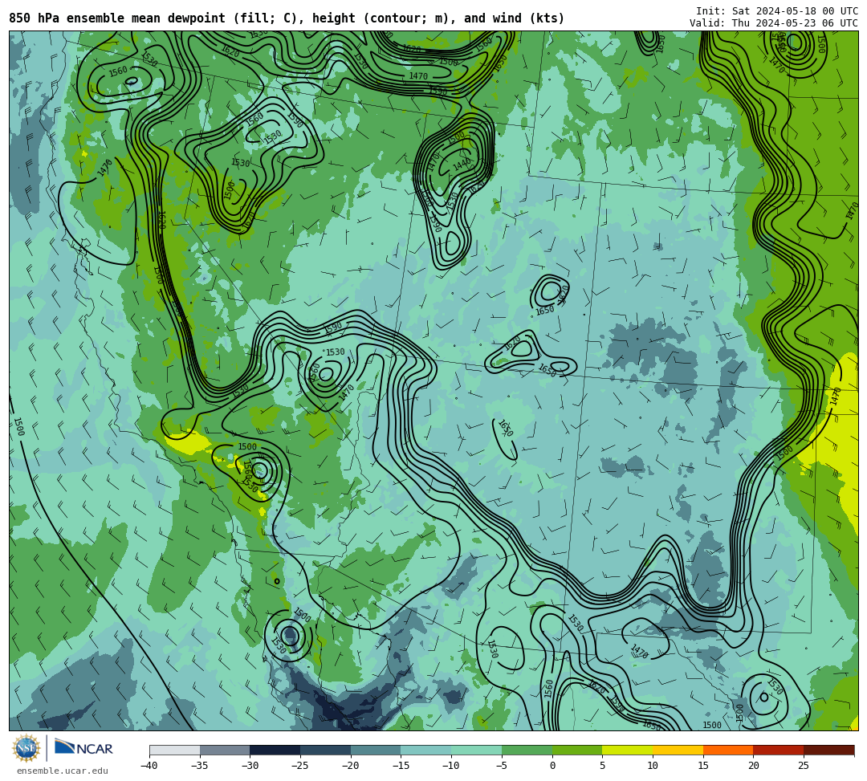Click the −5 colorbar tick label

pos(502,766)
